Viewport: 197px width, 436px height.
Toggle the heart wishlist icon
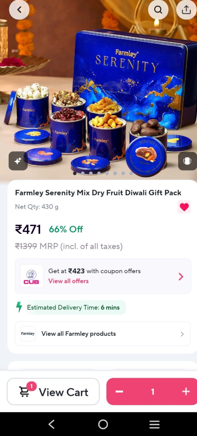pyautogui.click(x=184, y=207)
